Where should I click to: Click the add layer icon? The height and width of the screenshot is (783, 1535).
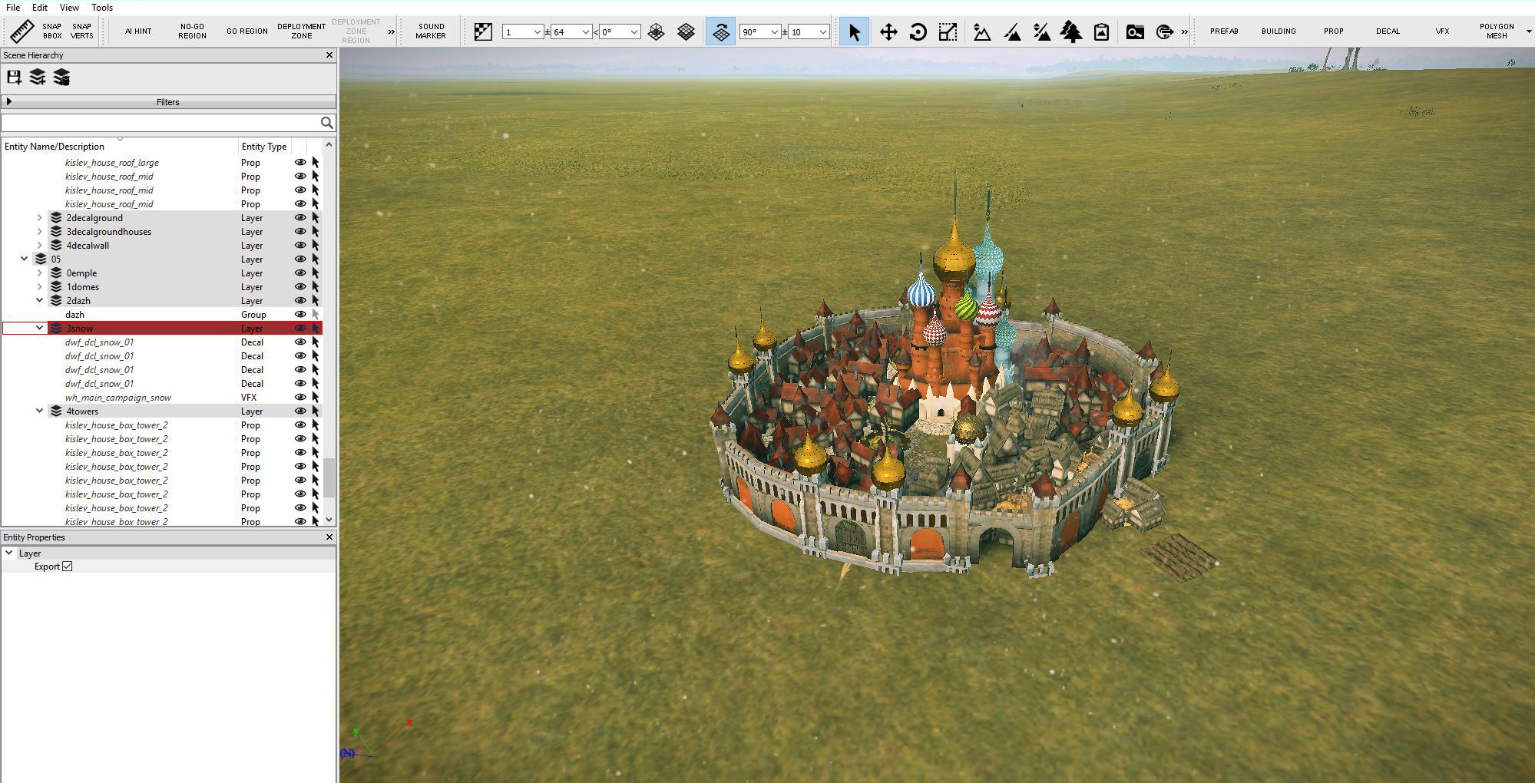tap(38, 77)
